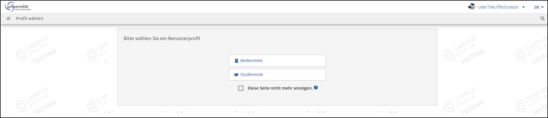Viewport: 548px width, 118px height.
Task: Choose the Studierende profile
Action: (277, 74)
